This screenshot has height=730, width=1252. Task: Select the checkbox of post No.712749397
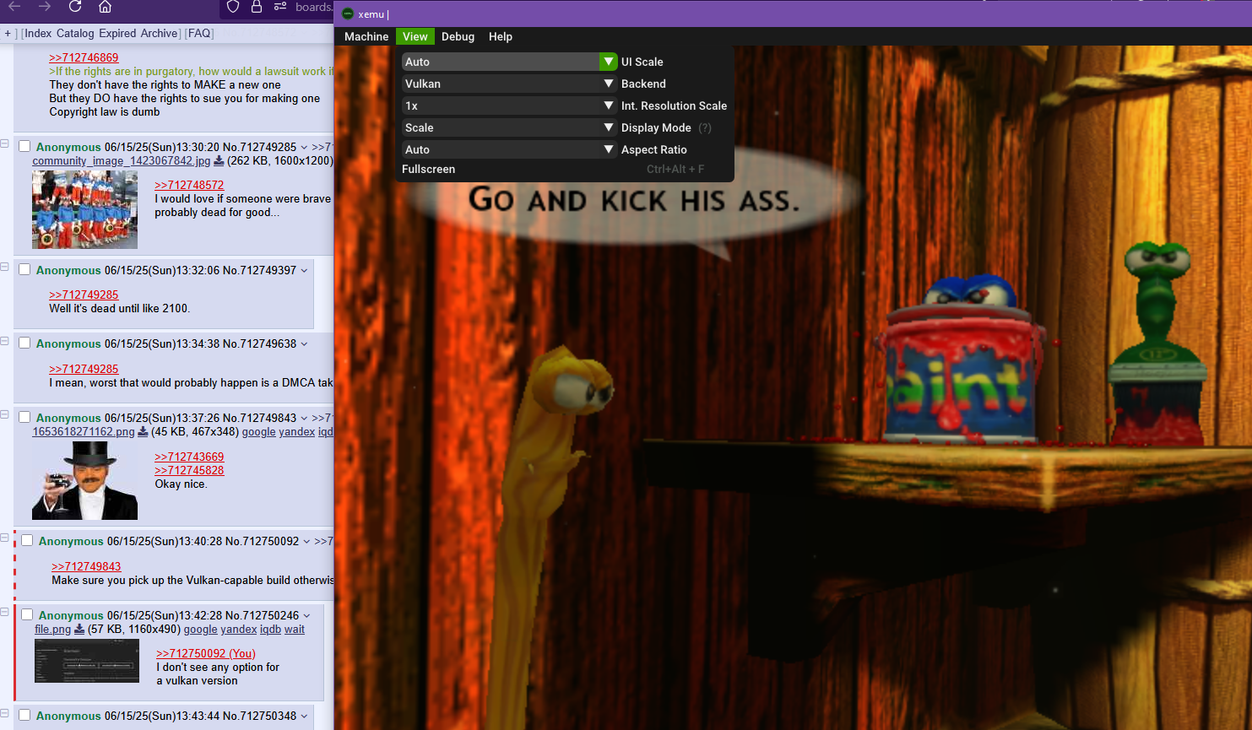pos(24,270)
